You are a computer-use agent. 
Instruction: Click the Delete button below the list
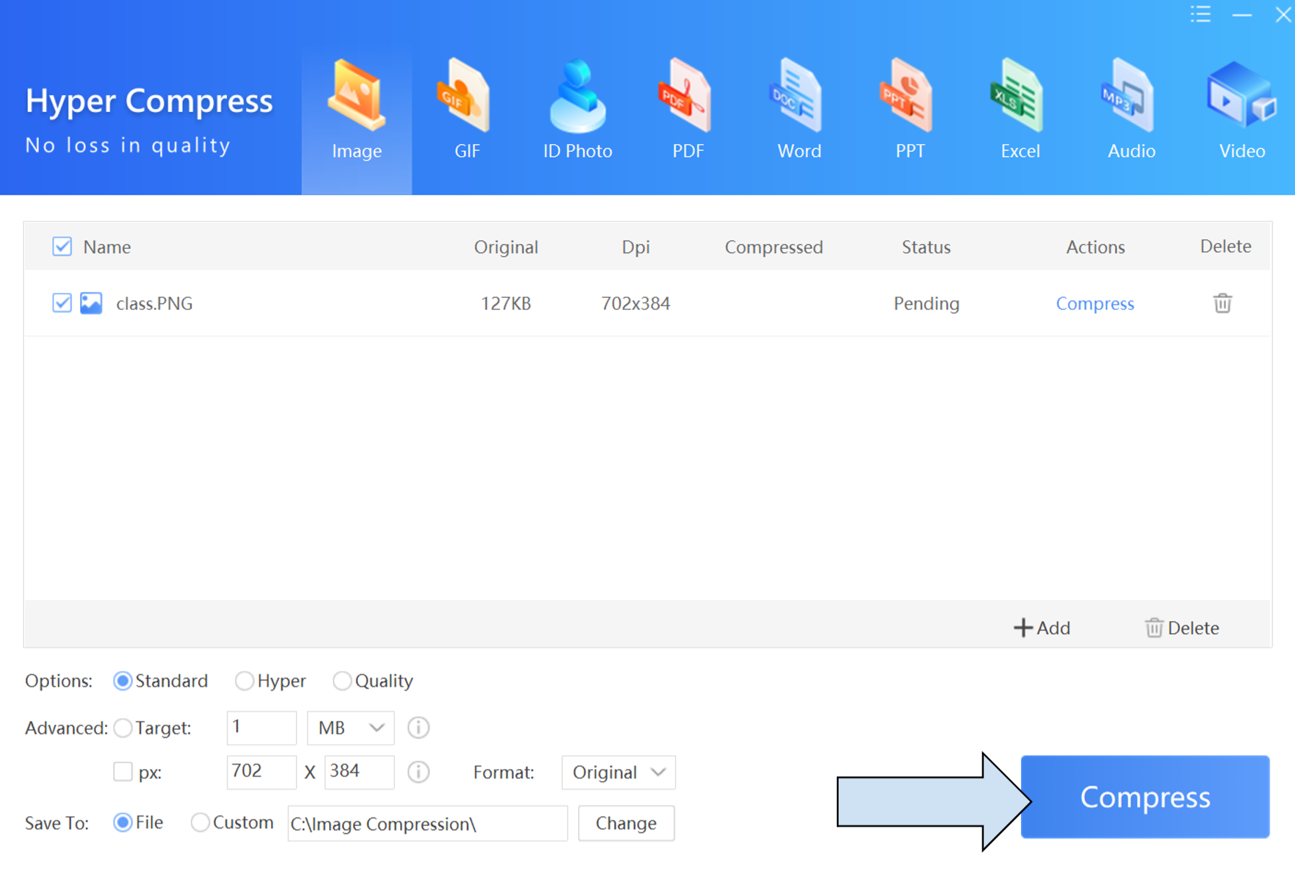(1182, 628)
